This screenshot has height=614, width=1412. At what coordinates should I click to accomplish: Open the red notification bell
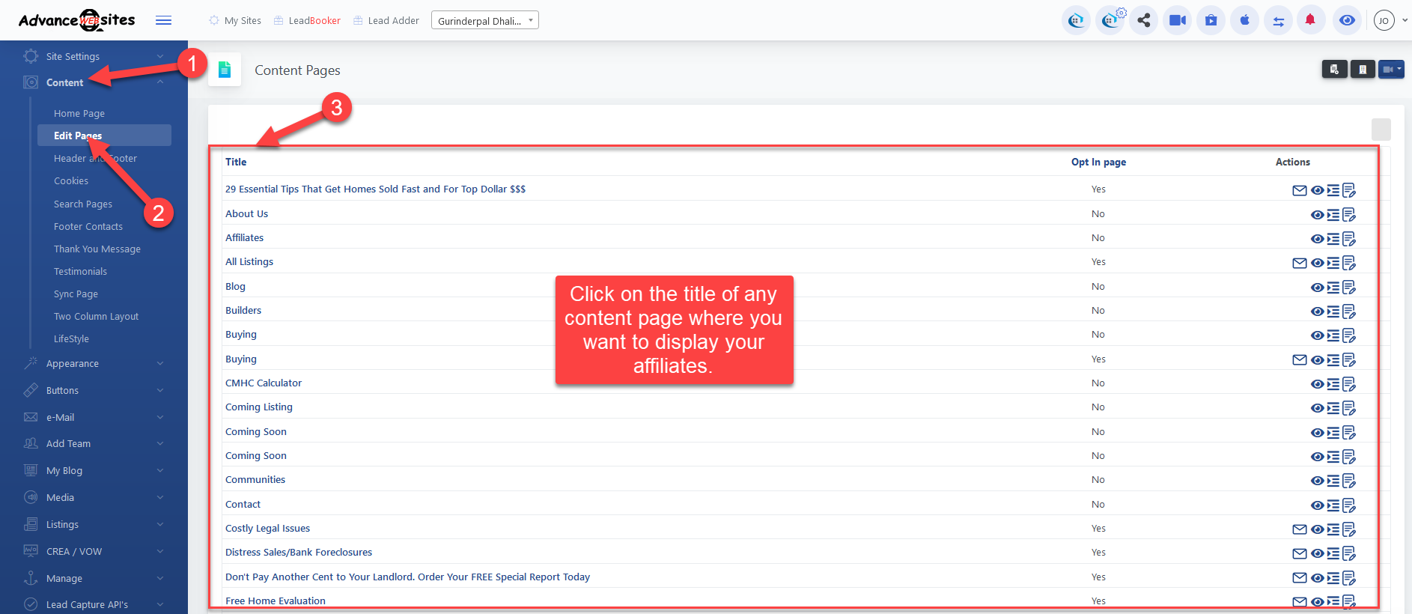(x=1309, y=20)
